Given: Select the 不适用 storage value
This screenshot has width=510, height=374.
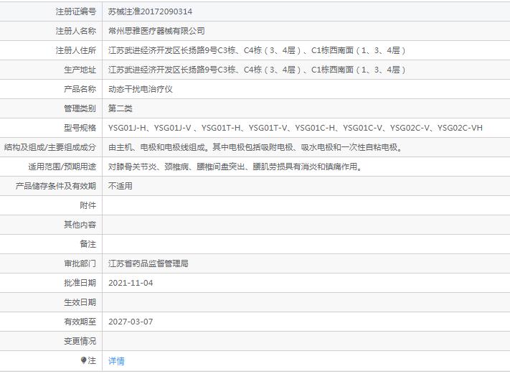Looking at the screenshot, I should [x=120, y=186].
